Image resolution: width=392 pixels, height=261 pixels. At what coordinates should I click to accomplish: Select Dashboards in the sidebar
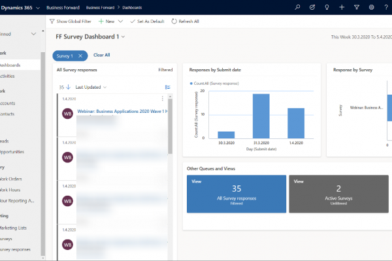(20, 65)
